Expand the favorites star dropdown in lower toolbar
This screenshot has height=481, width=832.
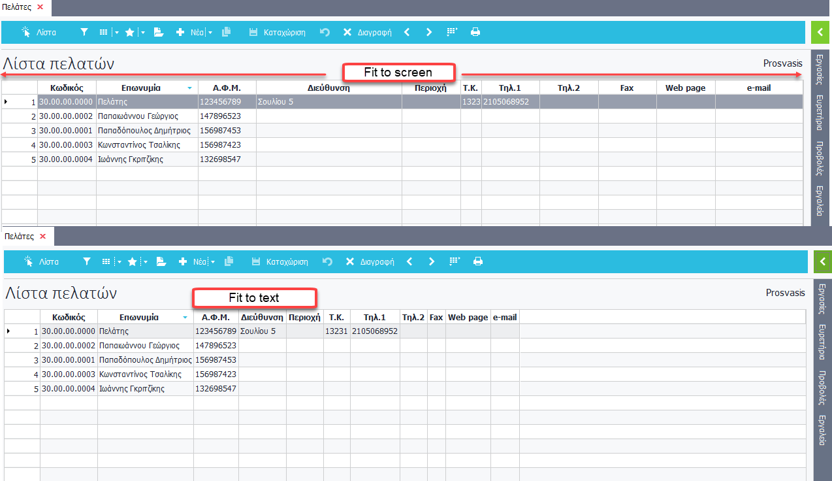pos(144,262)
